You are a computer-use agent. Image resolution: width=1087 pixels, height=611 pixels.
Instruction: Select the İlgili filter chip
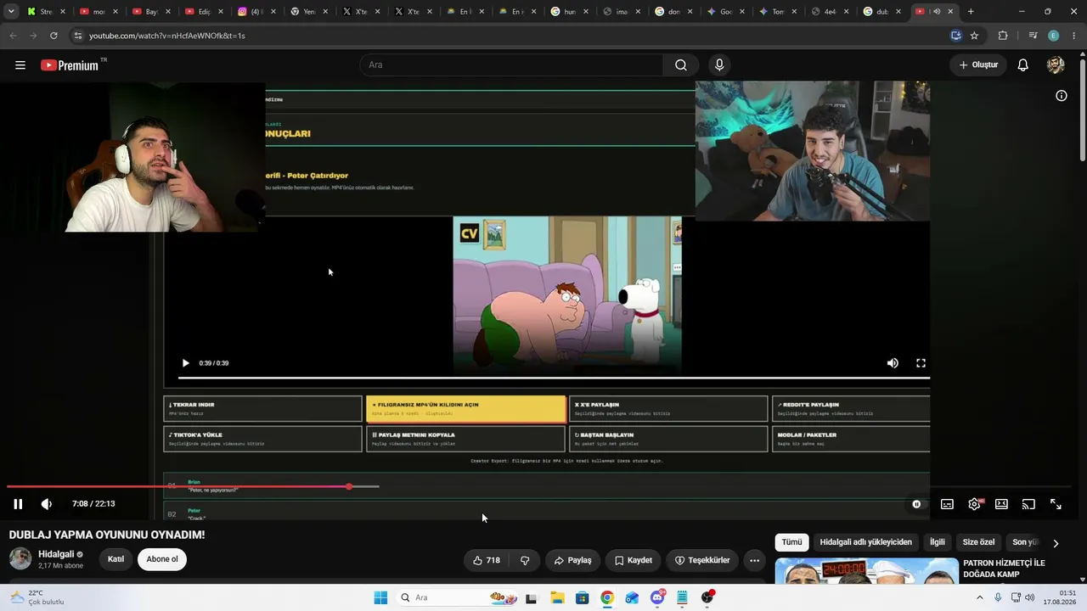(938, 542)
